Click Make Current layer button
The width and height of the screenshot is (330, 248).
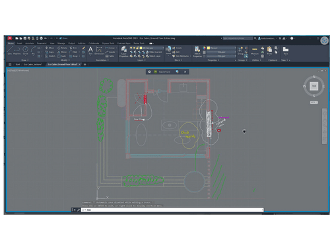pos(154,52)
